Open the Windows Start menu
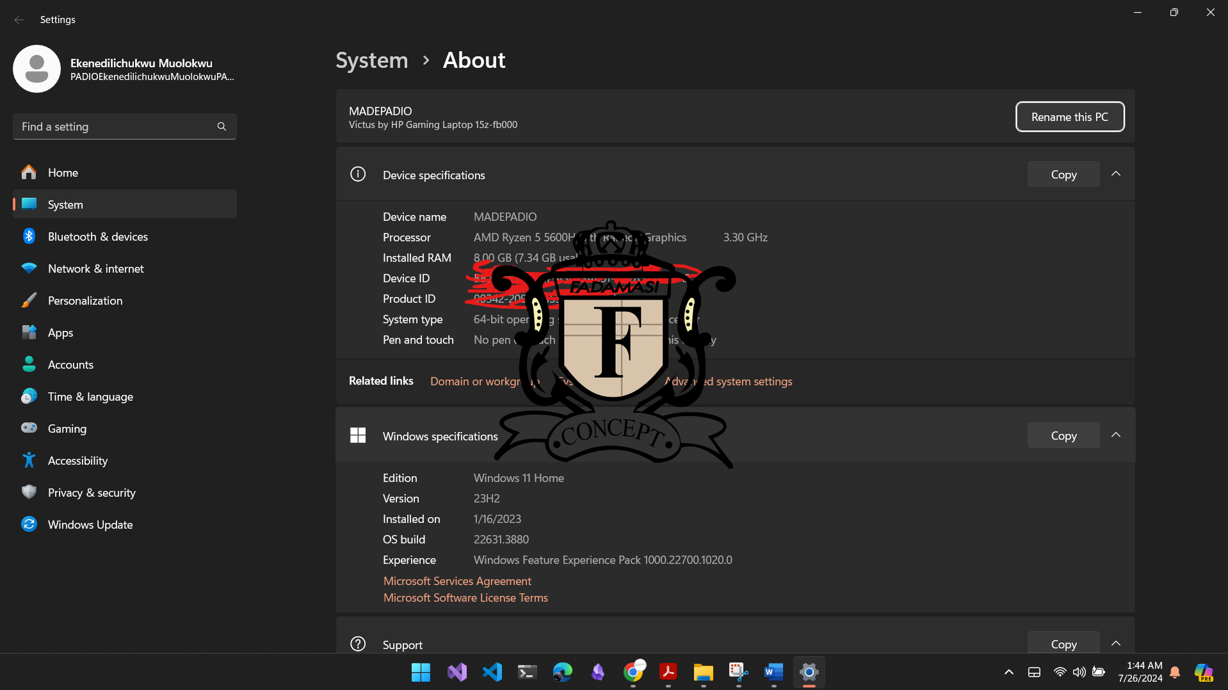Screen dimensions: 1228x690 421,672
